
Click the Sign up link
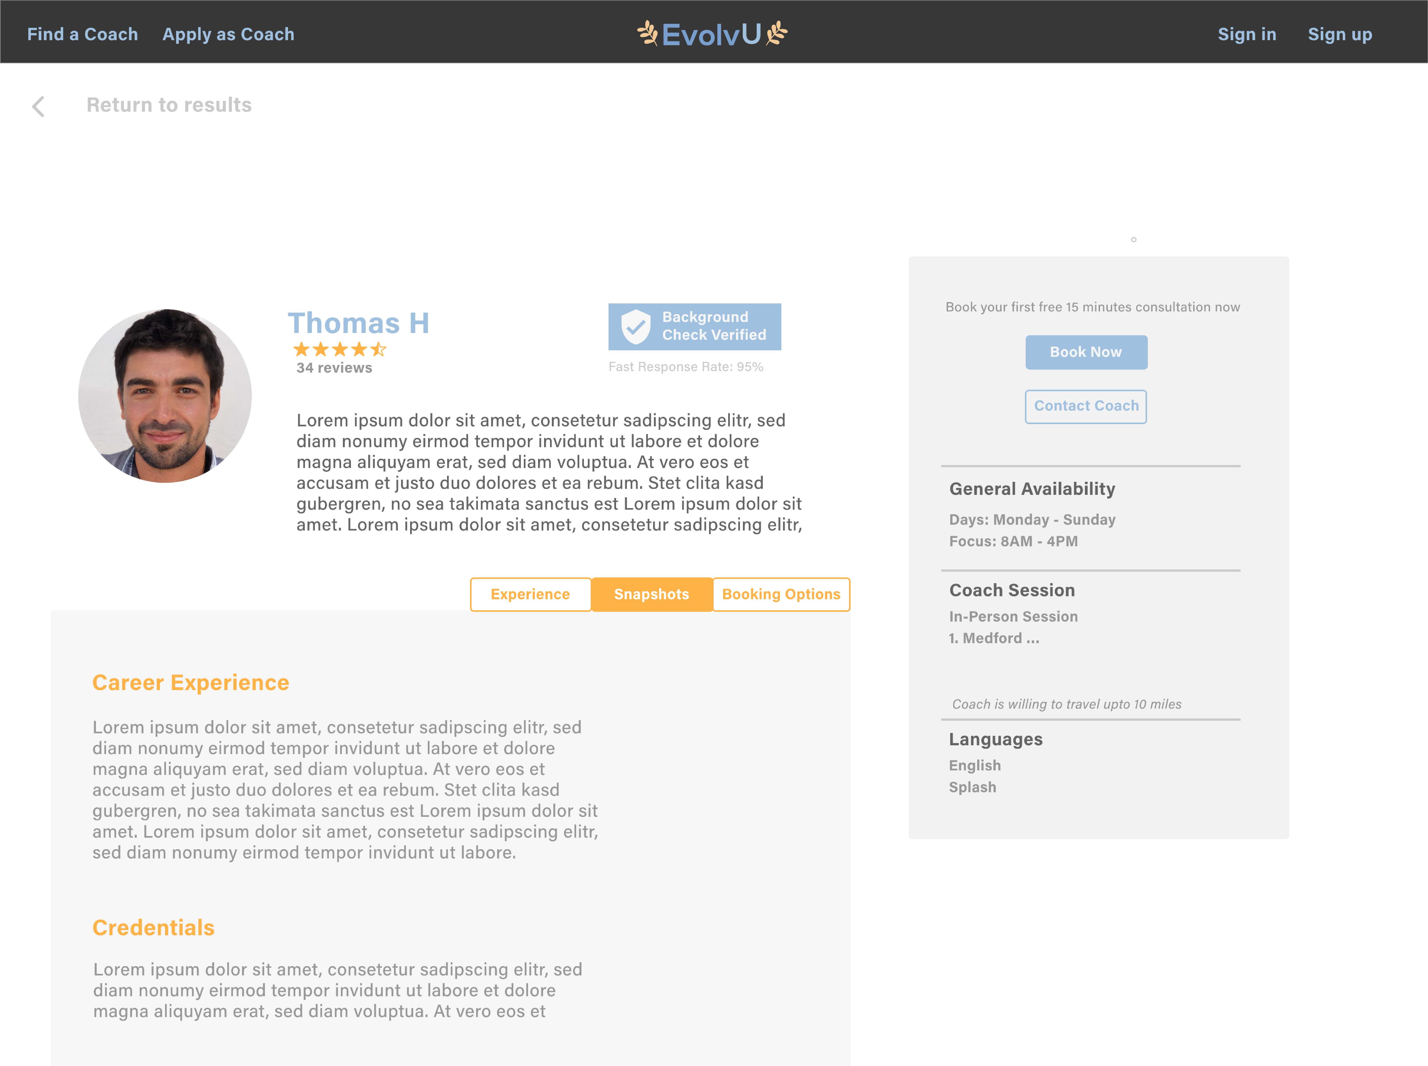1340,34
